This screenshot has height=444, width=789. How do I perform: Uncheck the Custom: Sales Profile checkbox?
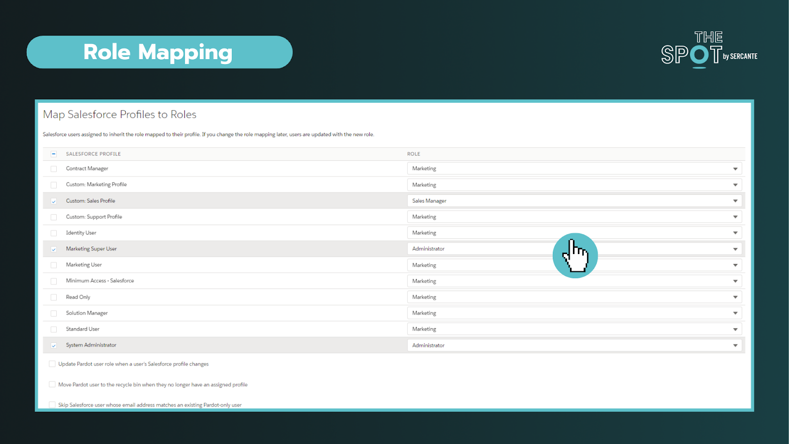click(54, 201)
